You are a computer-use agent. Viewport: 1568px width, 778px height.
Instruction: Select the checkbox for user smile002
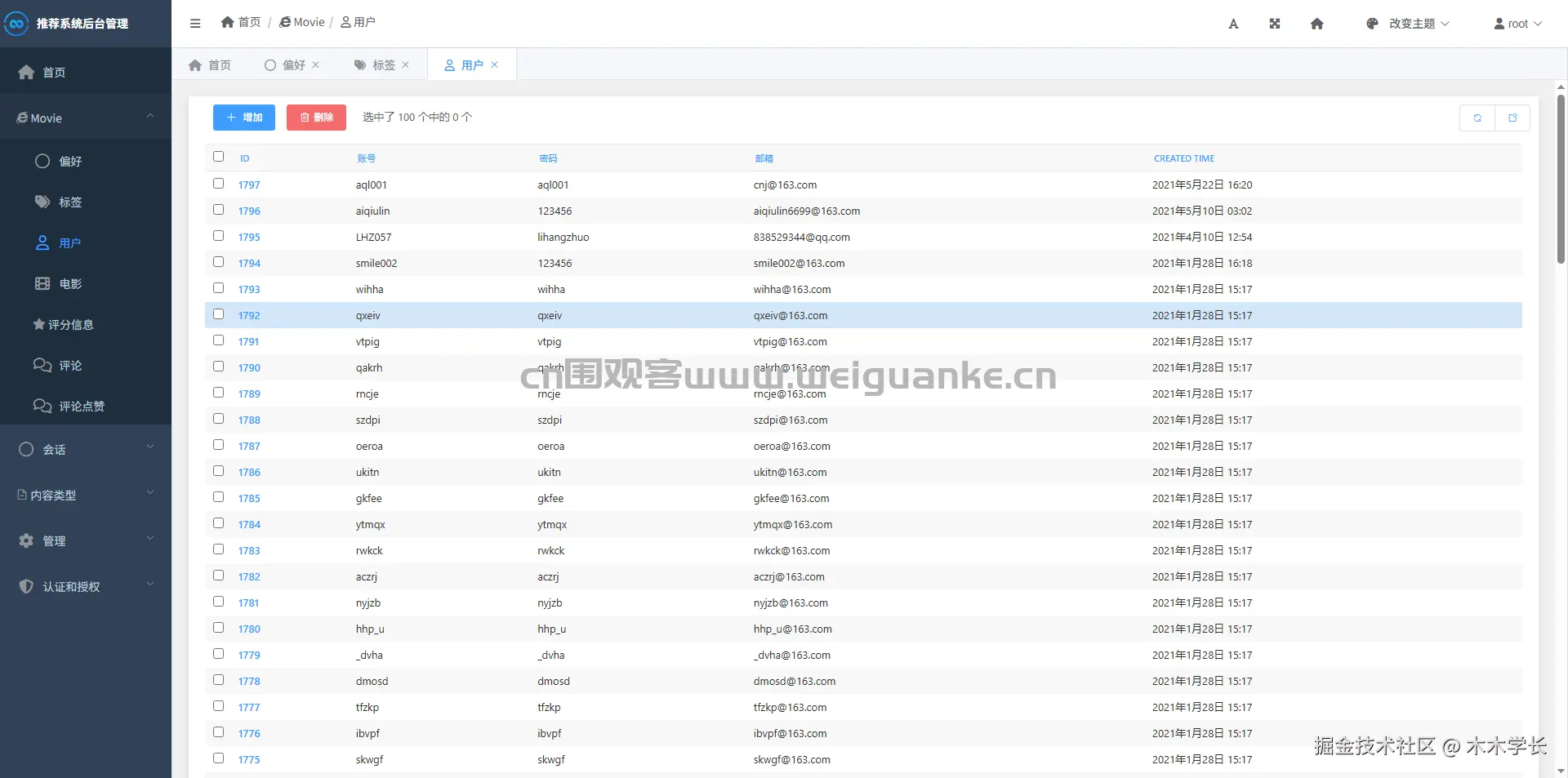point(218,262)
